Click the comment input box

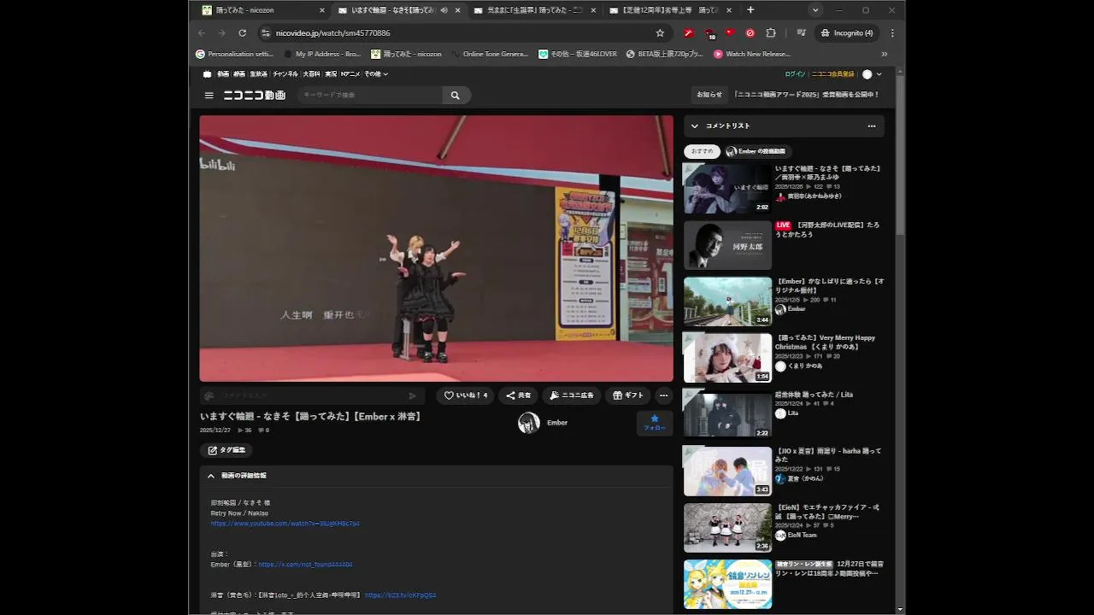point(312,395)
